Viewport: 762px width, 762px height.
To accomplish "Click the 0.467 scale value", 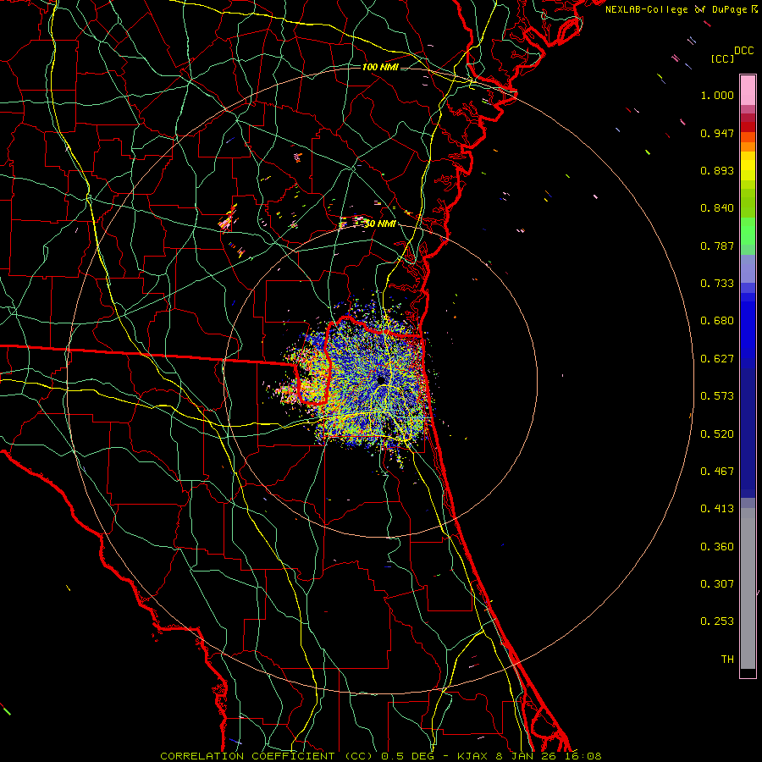I will (x=717, y=472).
